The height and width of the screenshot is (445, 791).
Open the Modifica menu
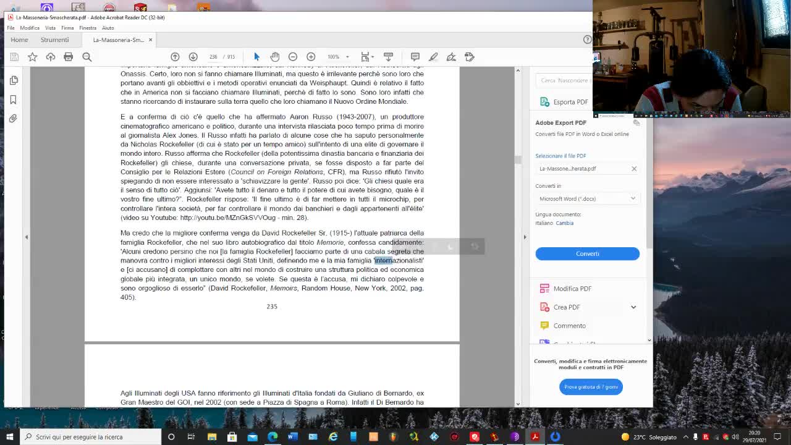click(x=30, y=28)
